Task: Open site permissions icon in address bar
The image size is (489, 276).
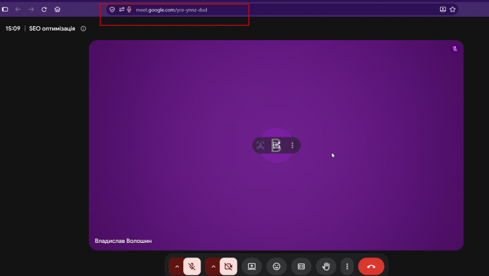Action: [122, 10]
